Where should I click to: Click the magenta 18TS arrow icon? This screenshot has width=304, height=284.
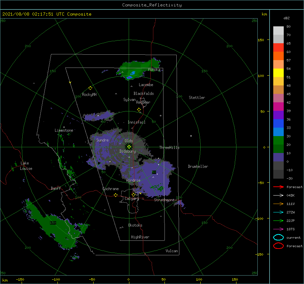click(278, 229)
